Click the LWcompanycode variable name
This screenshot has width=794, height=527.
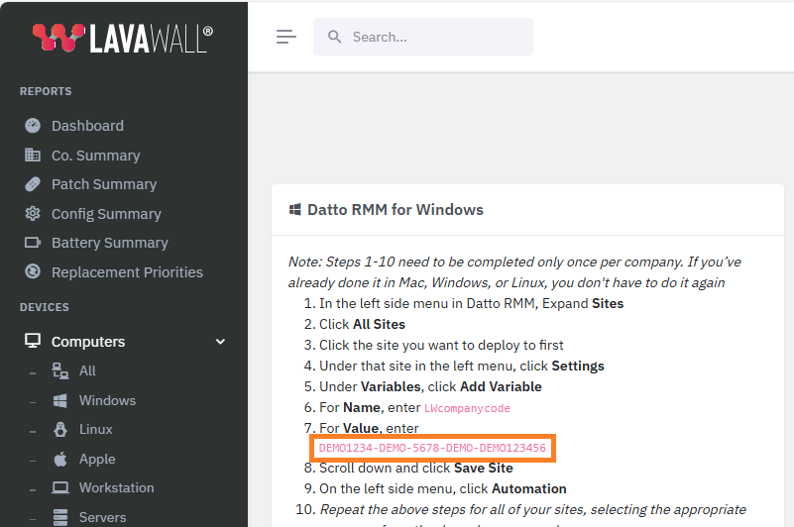(x=467, y=408)
